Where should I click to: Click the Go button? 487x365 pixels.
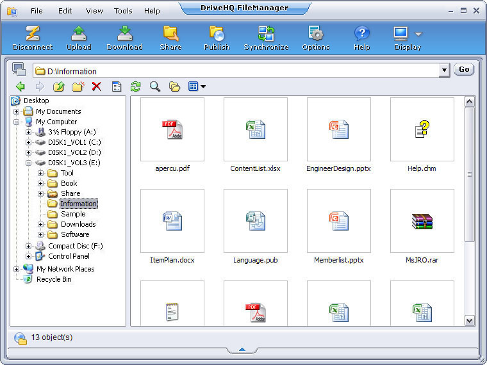[464, 70]
